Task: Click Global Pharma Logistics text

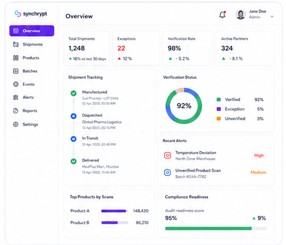Action: [102, 122]
